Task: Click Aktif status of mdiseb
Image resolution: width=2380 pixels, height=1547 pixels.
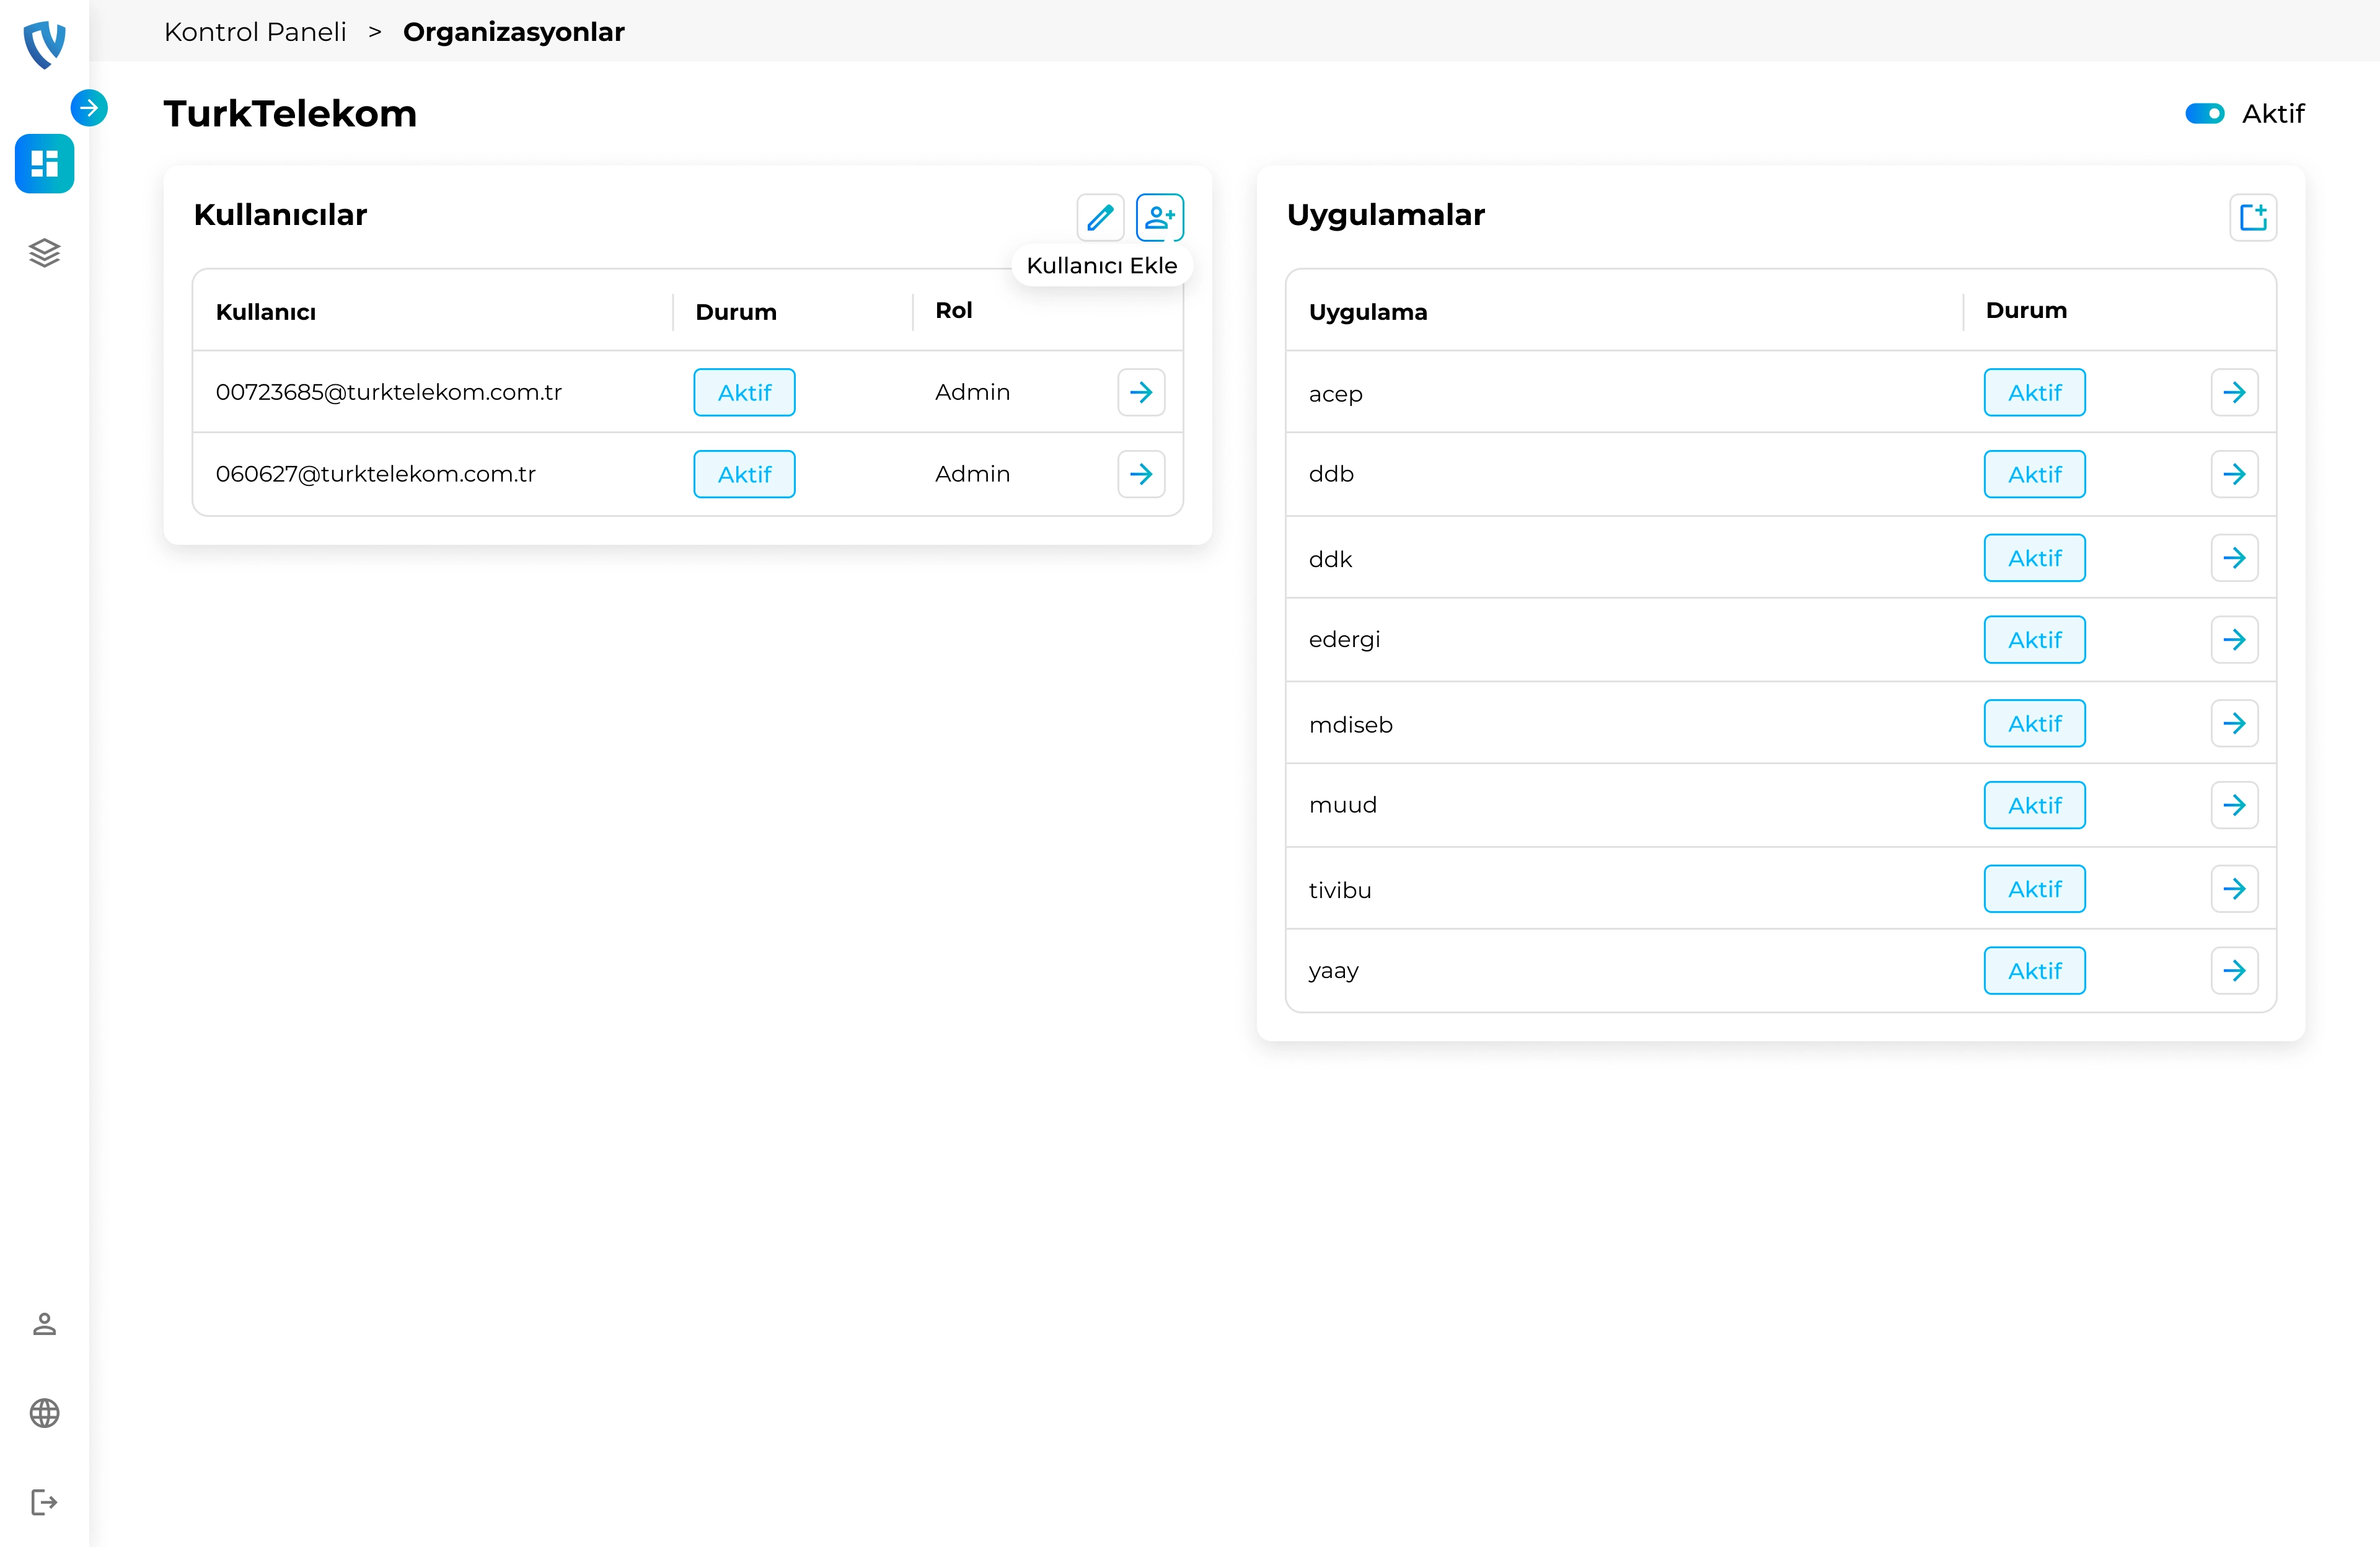Action: [x=2034, y=723]
